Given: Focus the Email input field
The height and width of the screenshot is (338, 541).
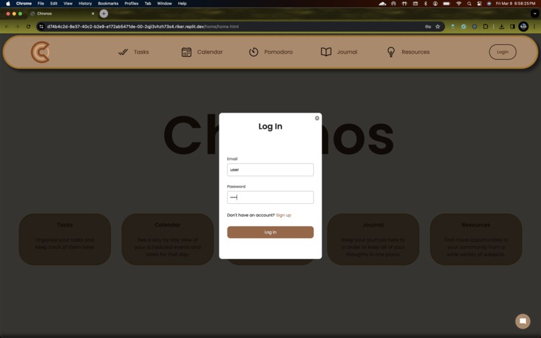Looking at the screenshot, I should point(270,170).
